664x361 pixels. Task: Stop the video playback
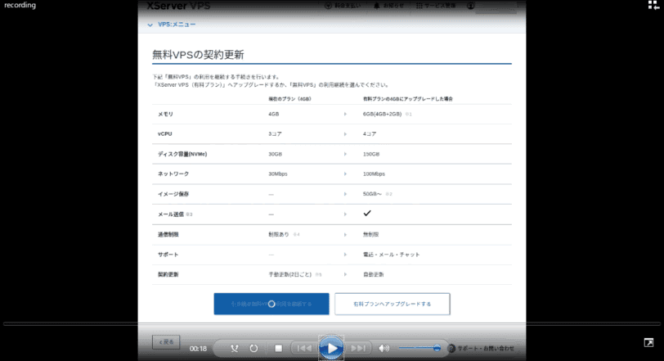278,348
